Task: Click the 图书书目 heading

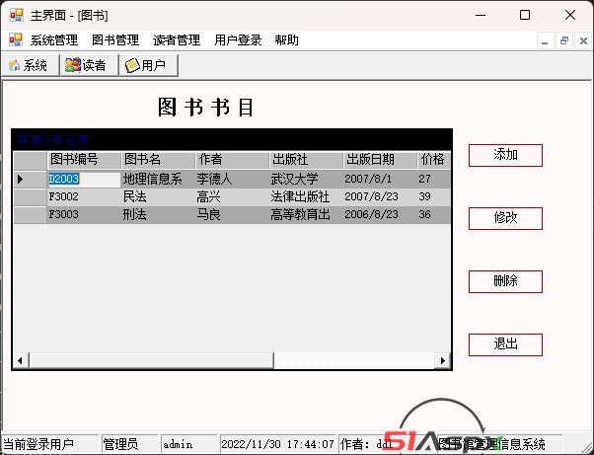Action: coord(205,108)
